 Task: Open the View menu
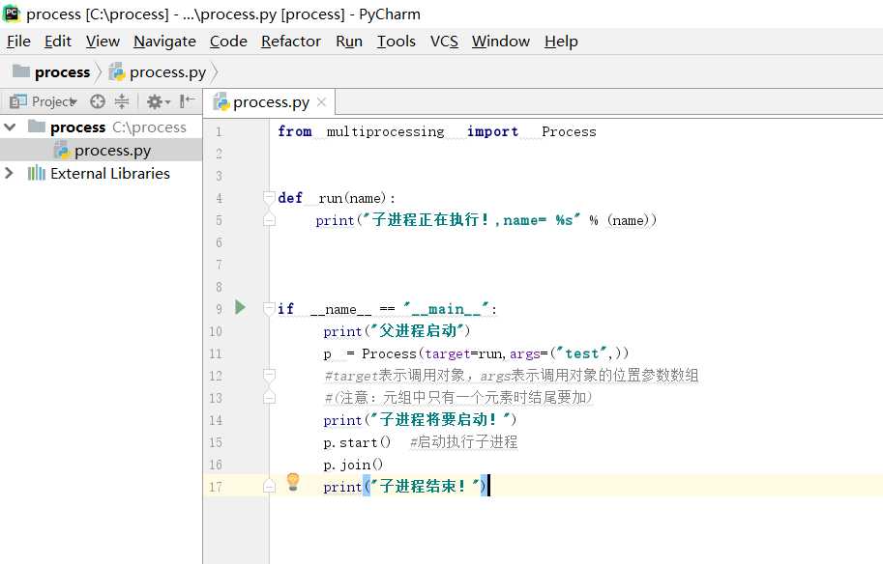pos(103,42)
